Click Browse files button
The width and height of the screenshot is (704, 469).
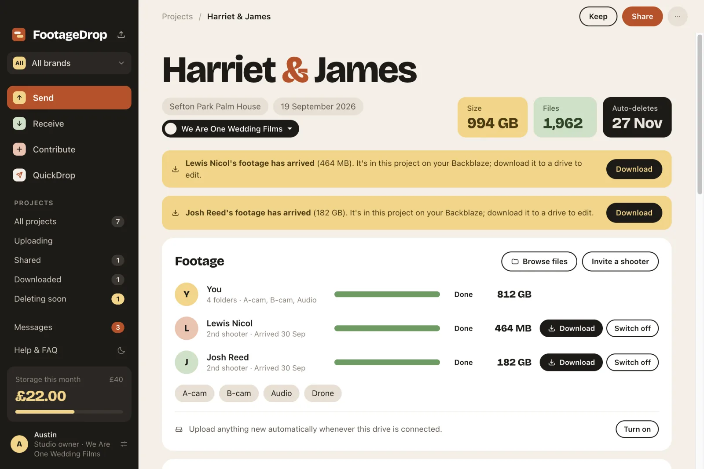tap(539, 262)
